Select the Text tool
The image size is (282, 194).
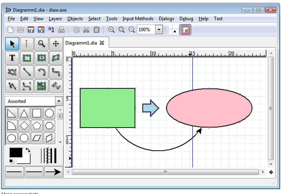point(12,58)
